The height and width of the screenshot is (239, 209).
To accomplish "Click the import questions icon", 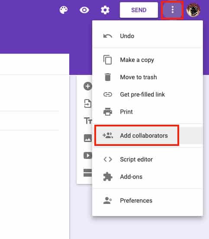I will point(88,103).
